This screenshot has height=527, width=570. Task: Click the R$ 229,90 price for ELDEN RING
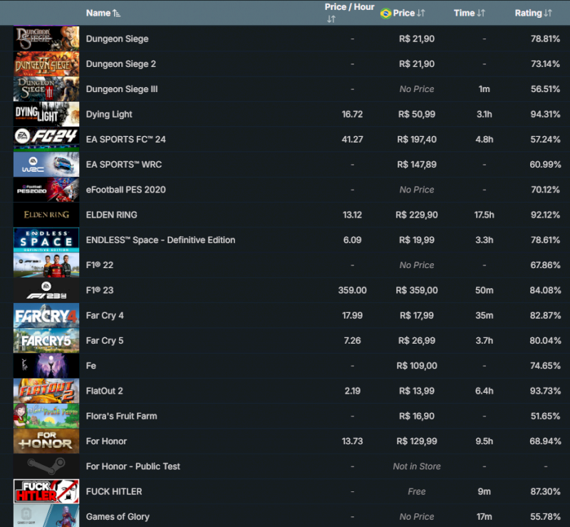(417, 215)
